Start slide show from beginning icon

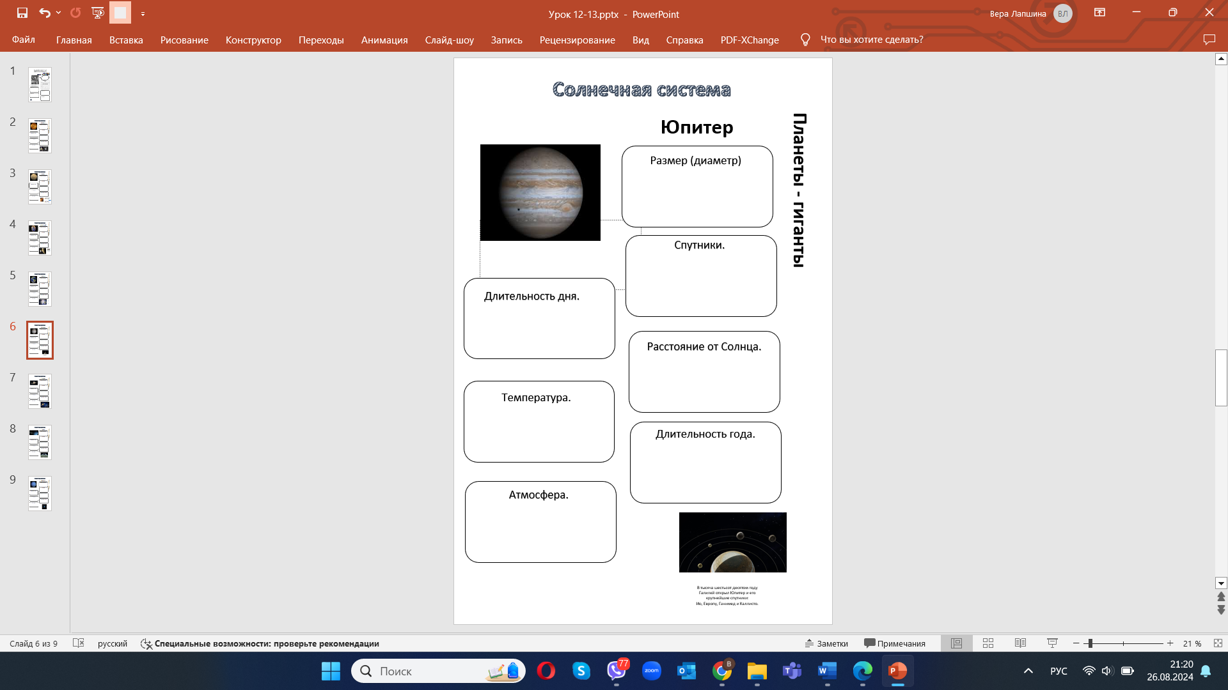pyautogui.click(x=98, y=13)
